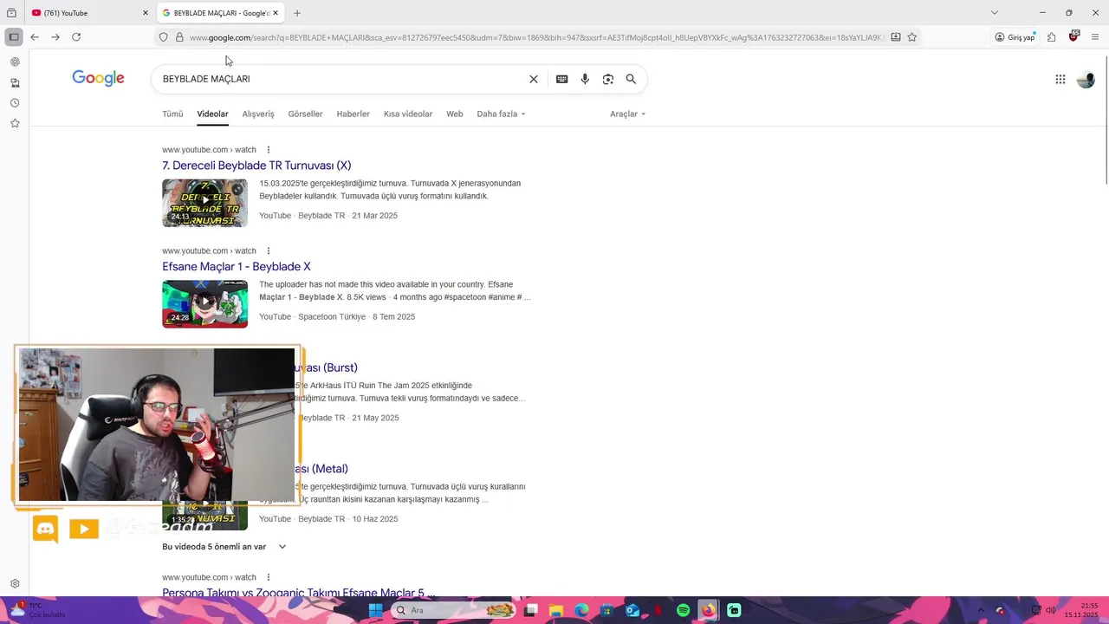Open the Haberler tab

click(353, 114)
